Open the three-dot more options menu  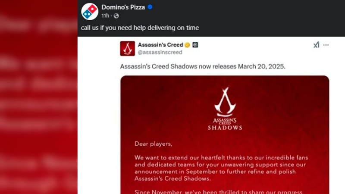(326, 45)
